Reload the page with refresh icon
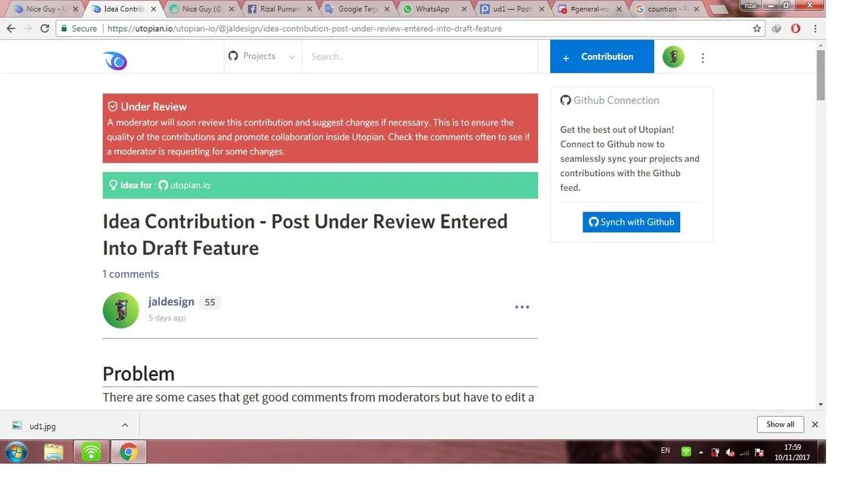861x483 pixels. point(44,29)
